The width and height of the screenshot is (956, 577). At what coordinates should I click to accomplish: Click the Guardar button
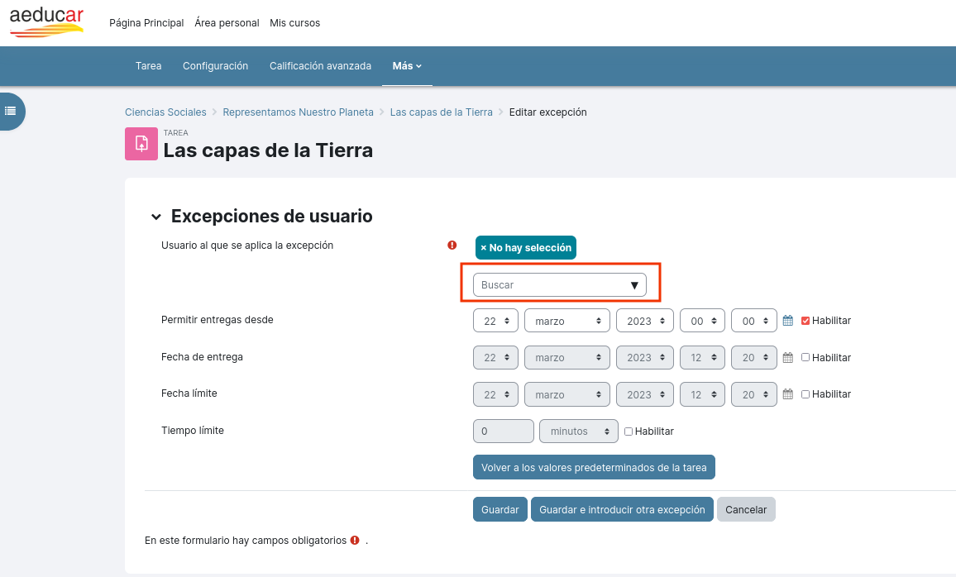coord(500,509)
